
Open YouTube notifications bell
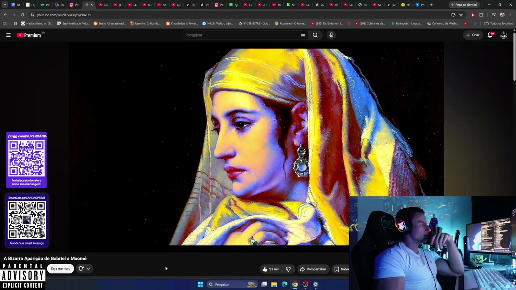coord(490,35)
